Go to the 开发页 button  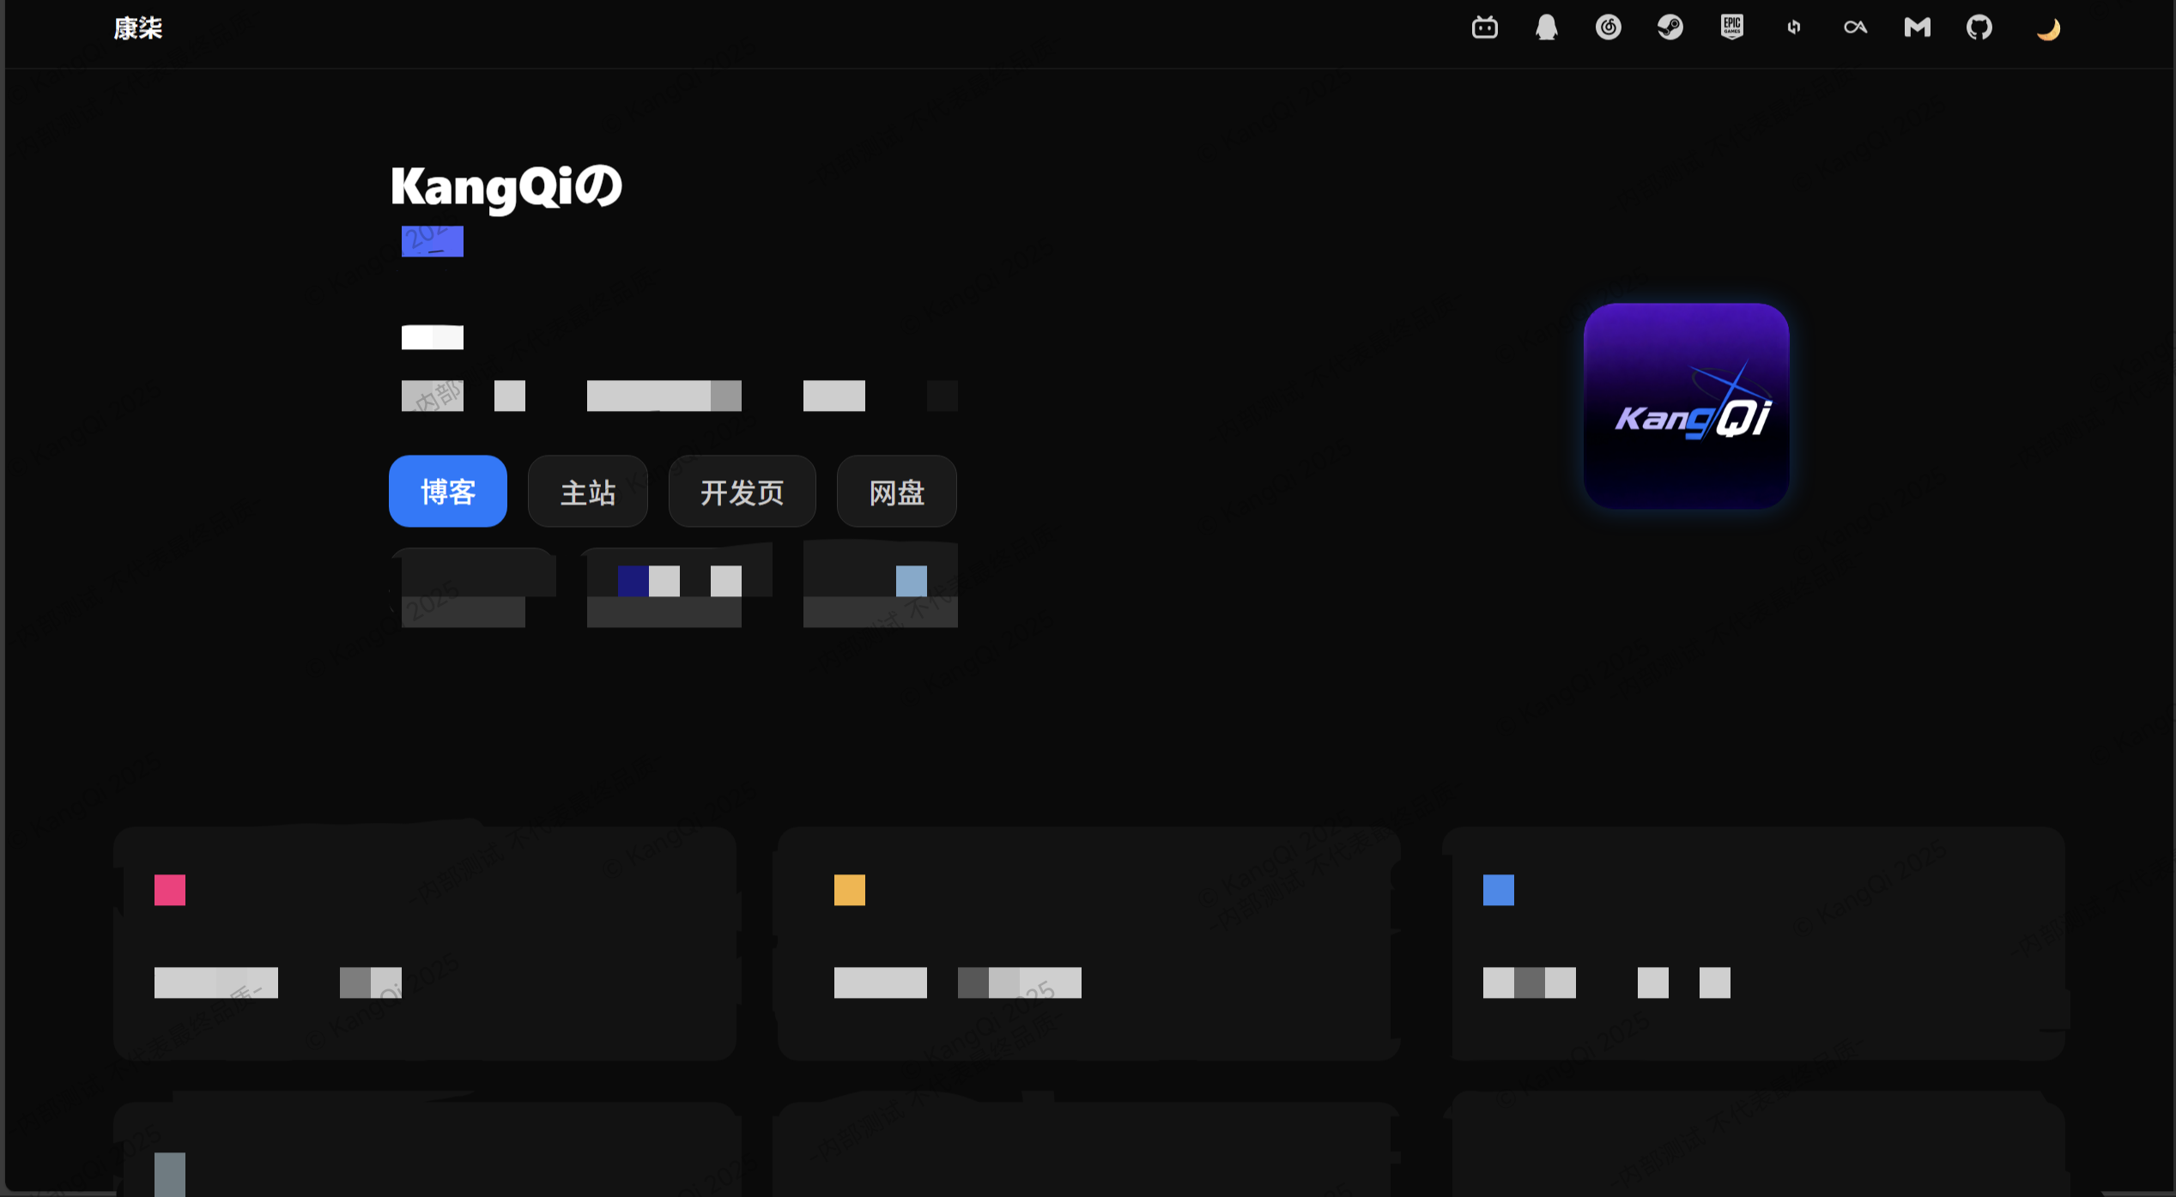click(x=742, y=492)
